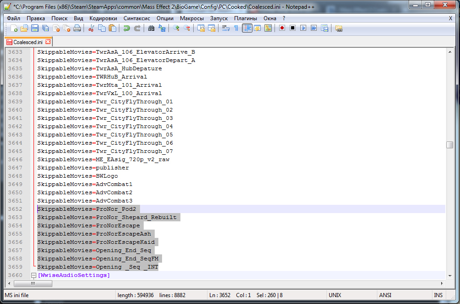Open the Макросы menu
This screenshot has height=304, width=460.
pyautogui.click(x=192, y=18)
